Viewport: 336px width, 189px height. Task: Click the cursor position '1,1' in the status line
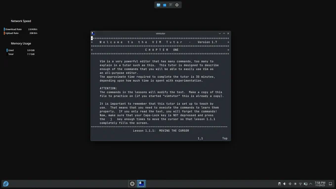pyautogui.click(x=200, y=138)
